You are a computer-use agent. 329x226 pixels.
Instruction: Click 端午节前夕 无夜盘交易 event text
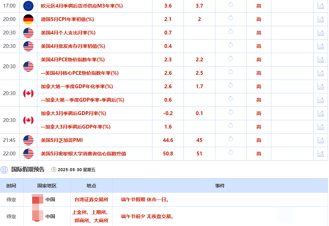point(148,216)
